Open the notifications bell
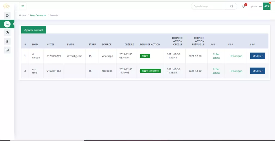 (x=244, y=6)
